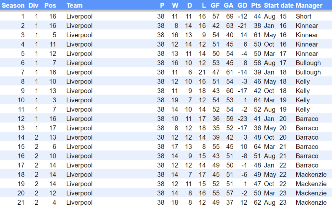Click manager name Short in season 1

click(x=303, y=17)
